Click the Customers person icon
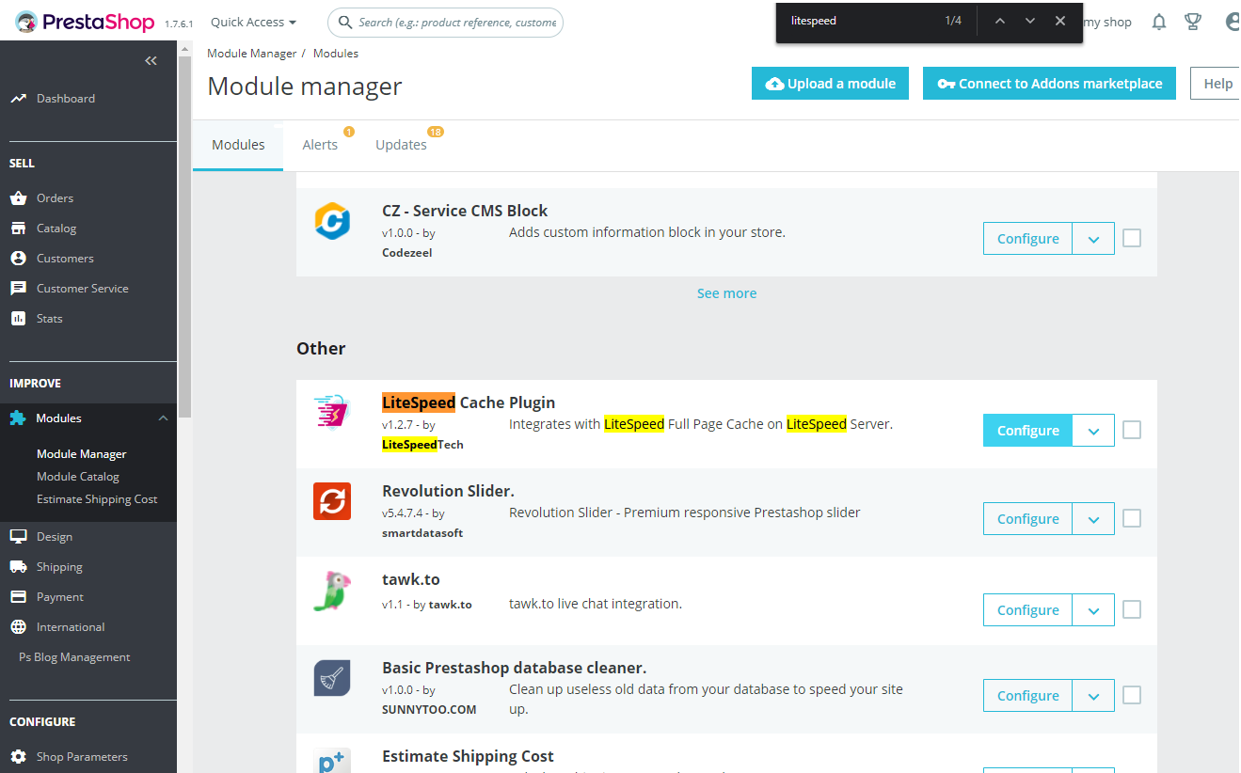 (x=18, y=258)
